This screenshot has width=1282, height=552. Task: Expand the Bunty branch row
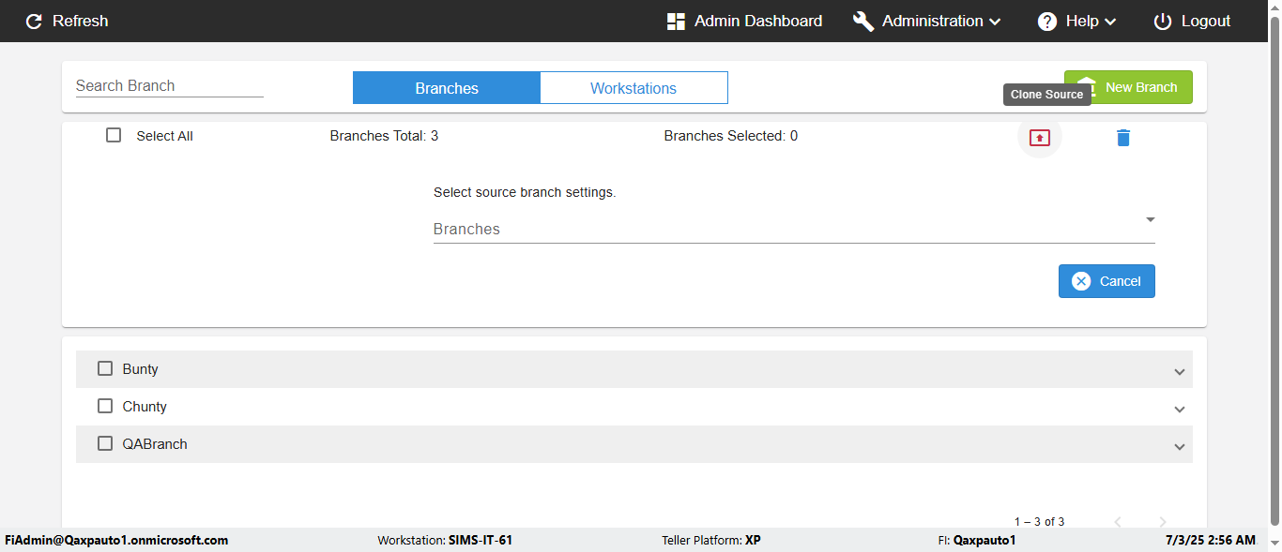click(x=1180, y=372)
